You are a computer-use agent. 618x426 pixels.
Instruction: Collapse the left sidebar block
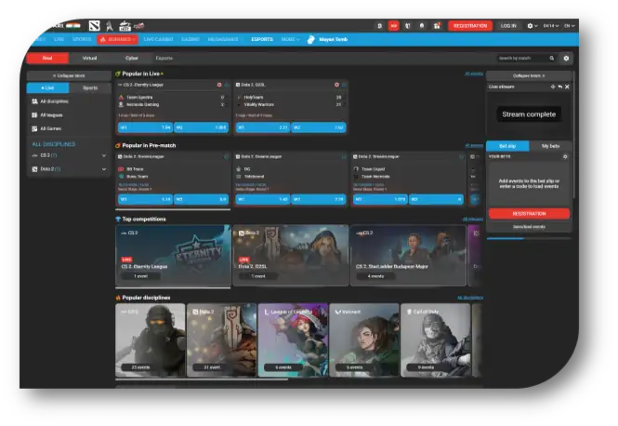tap(69, 75)
